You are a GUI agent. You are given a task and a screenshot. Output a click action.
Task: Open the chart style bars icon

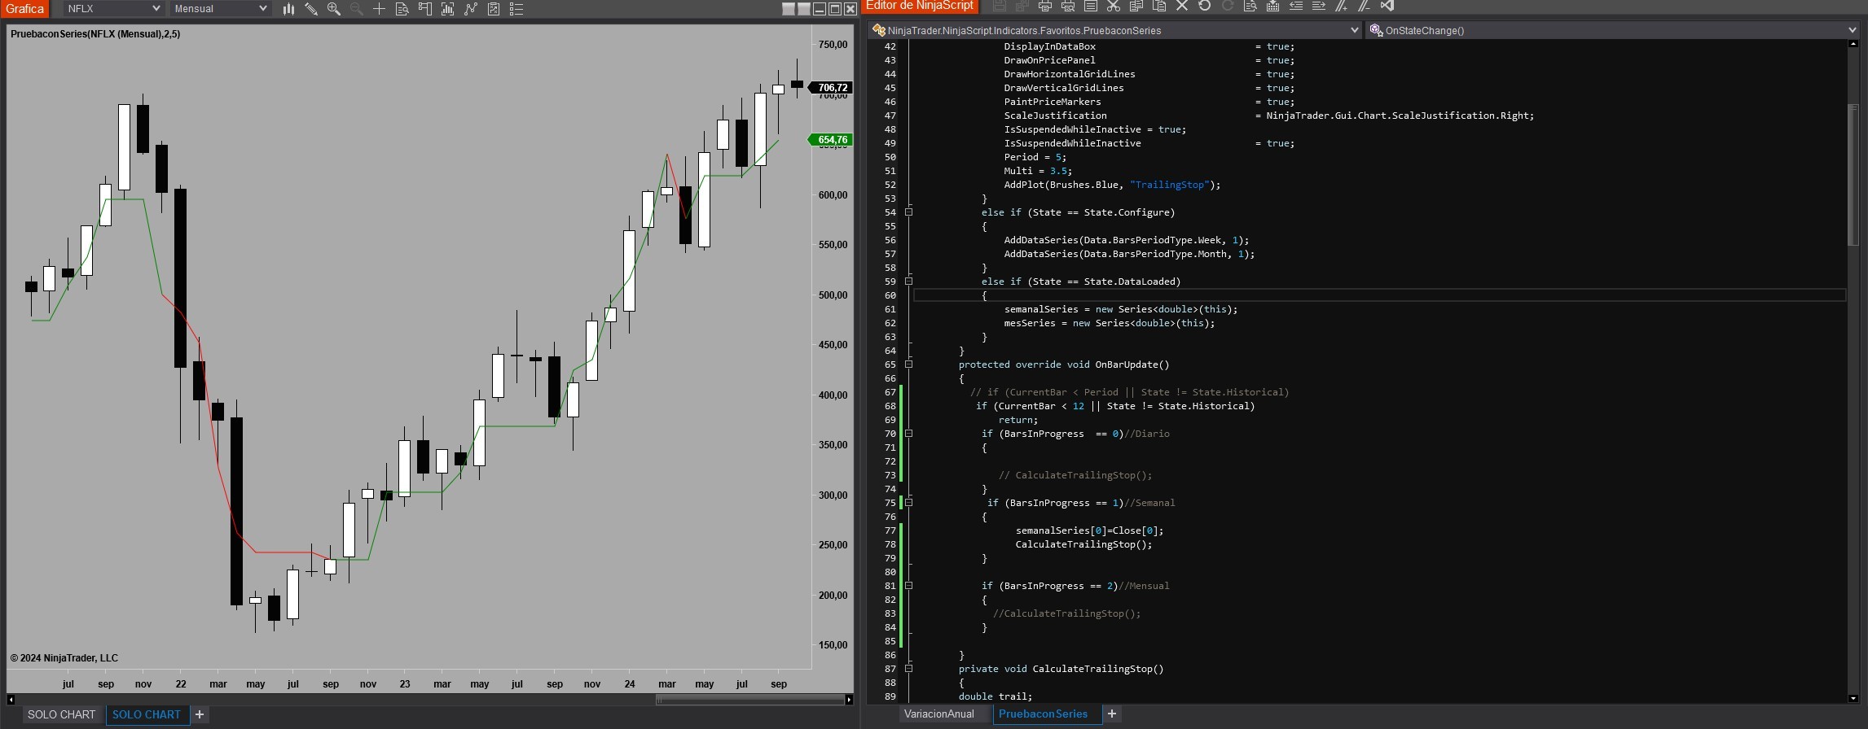pos(288,9)
